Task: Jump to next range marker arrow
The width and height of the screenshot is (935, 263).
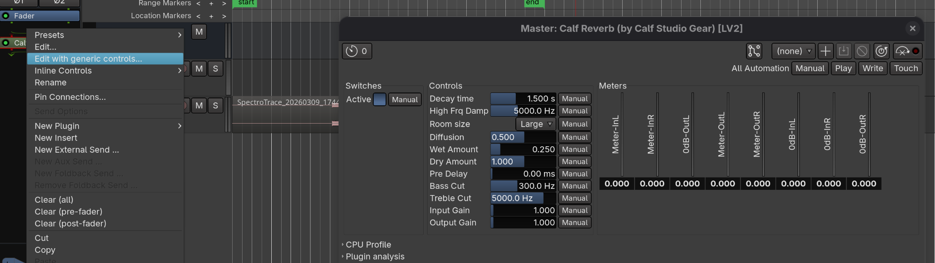Action: click(224, 3)
